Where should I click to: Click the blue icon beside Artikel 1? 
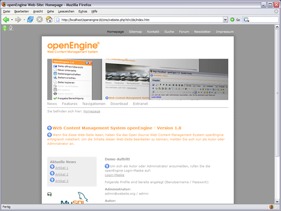[x=52, y=168]
